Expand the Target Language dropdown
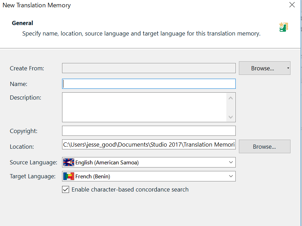Screen dimensions: 302x226 (x=231, y=176)
